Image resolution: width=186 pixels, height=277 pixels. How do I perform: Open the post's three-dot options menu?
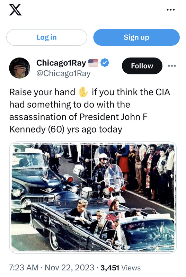point(172,66)
